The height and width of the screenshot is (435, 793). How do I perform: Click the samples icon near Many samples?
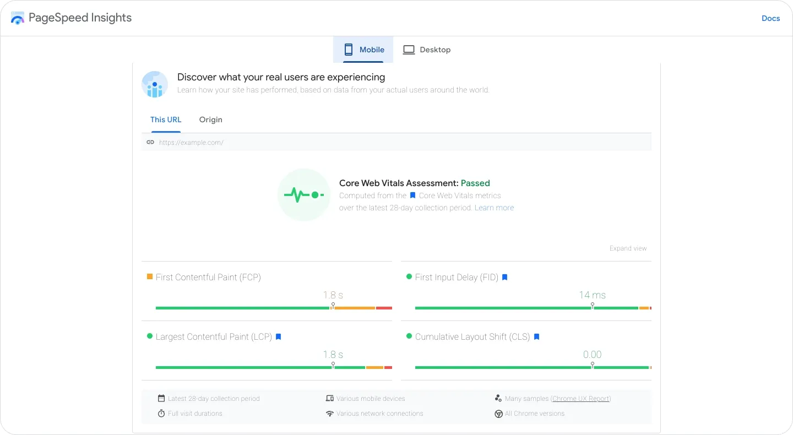pos(498,398)
